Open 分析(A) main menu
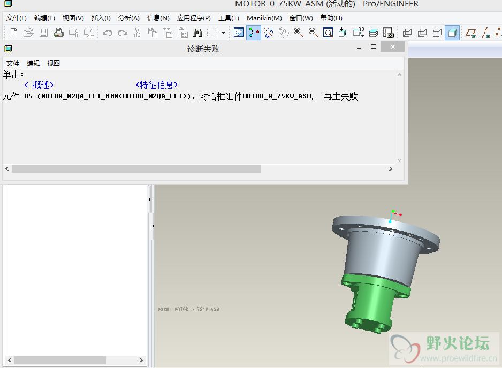Viewport: 502px width, 368px height. point(128,18)
